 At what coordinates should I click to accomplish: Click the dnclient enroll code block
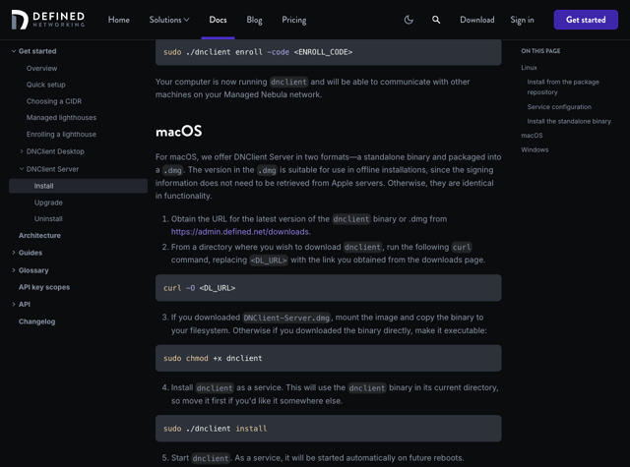pyautogui.click(x=328, y=52)
